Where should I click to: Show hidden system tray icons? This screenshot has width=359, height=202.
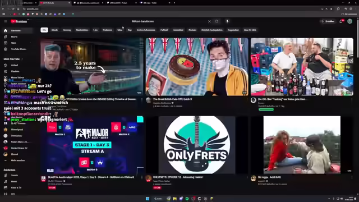tap(329, 199)
